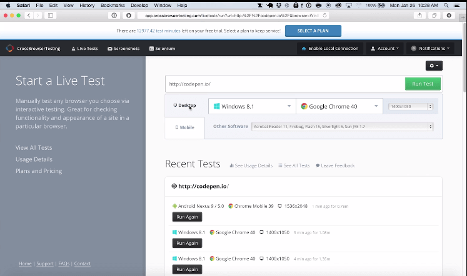Click the reload page icon in address bar
Screen dimensions: 467x276
point(324,15)
